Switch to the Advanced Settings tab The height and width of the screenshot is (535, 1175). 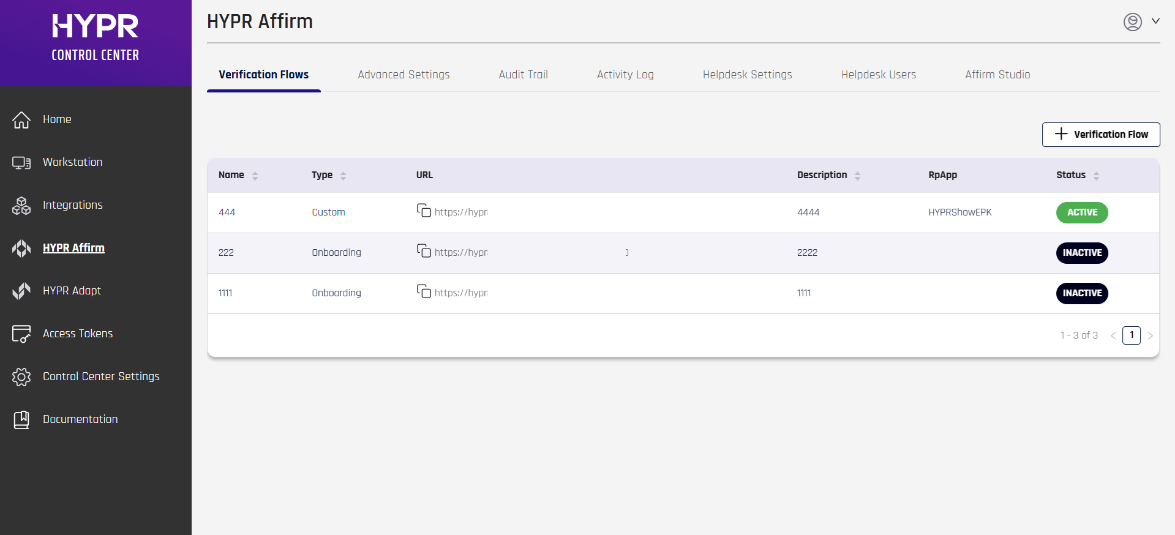pos(404,75)
